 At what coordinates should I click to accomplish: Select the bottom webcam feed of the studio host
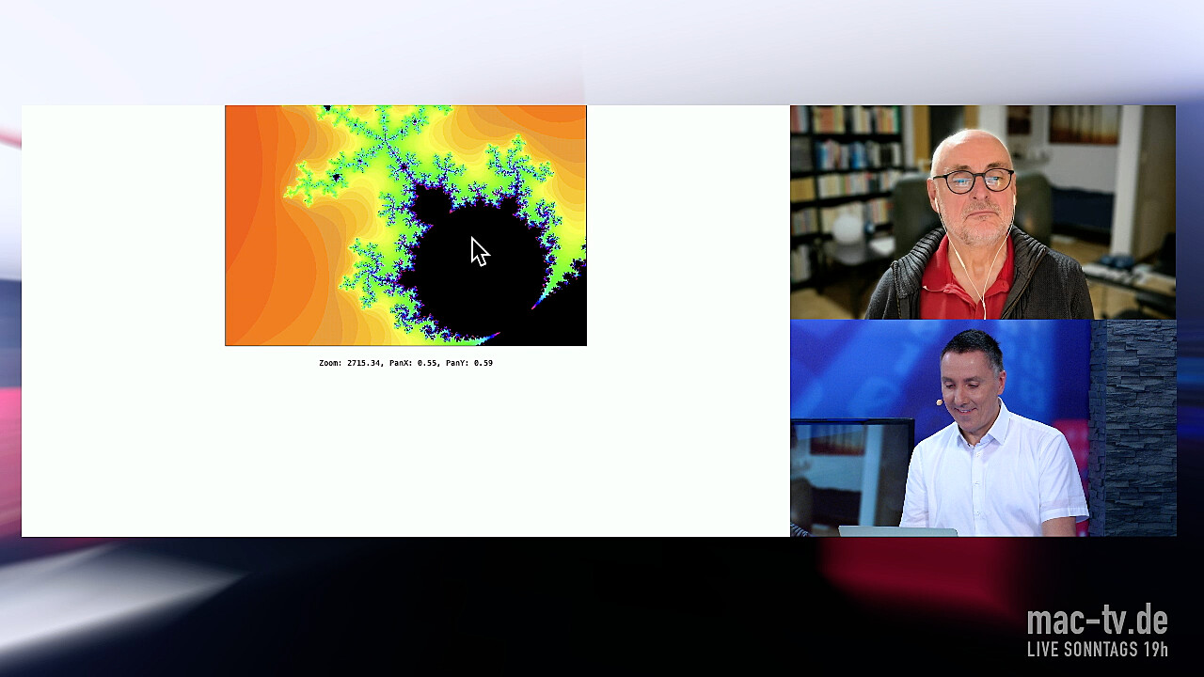(x=983, y=429)
